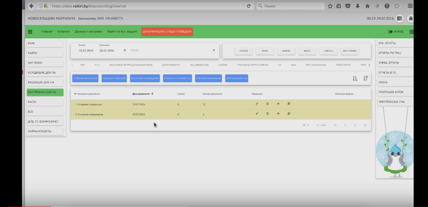Edit the Списание материалов document with pencil icon
Viewport: 428px width, 207px height.
click(257, 114)
